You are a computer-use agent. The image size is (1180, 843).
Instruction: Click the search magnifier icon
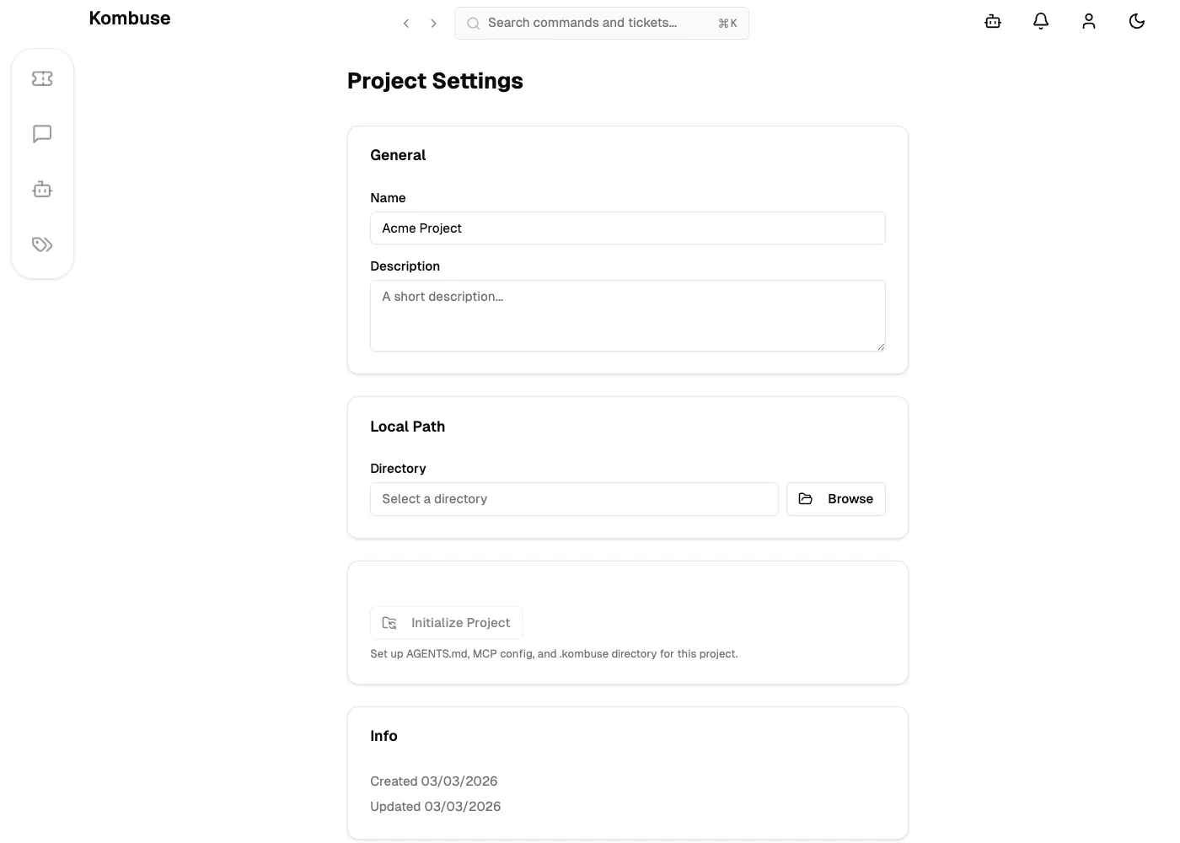473,23
